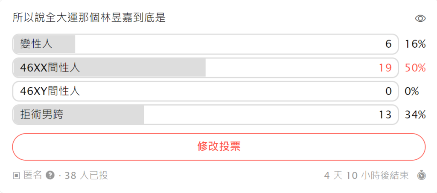Click the stopwatch timer icon

point(421,176)
